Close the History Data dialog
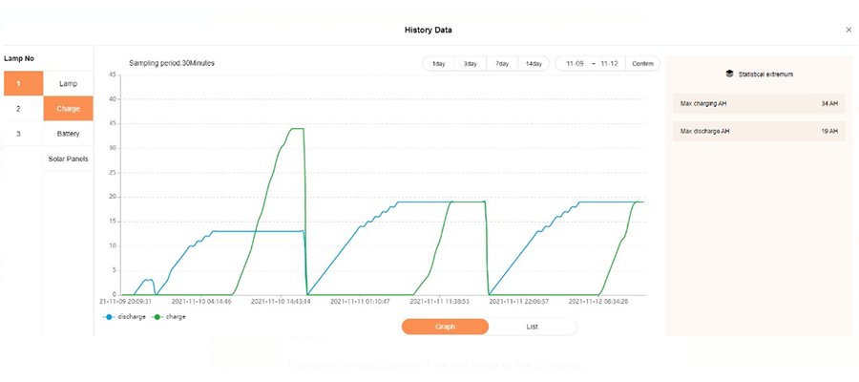The height and width of the screenshot is (382, 859). pyautogui.click(x=849, y=31)
